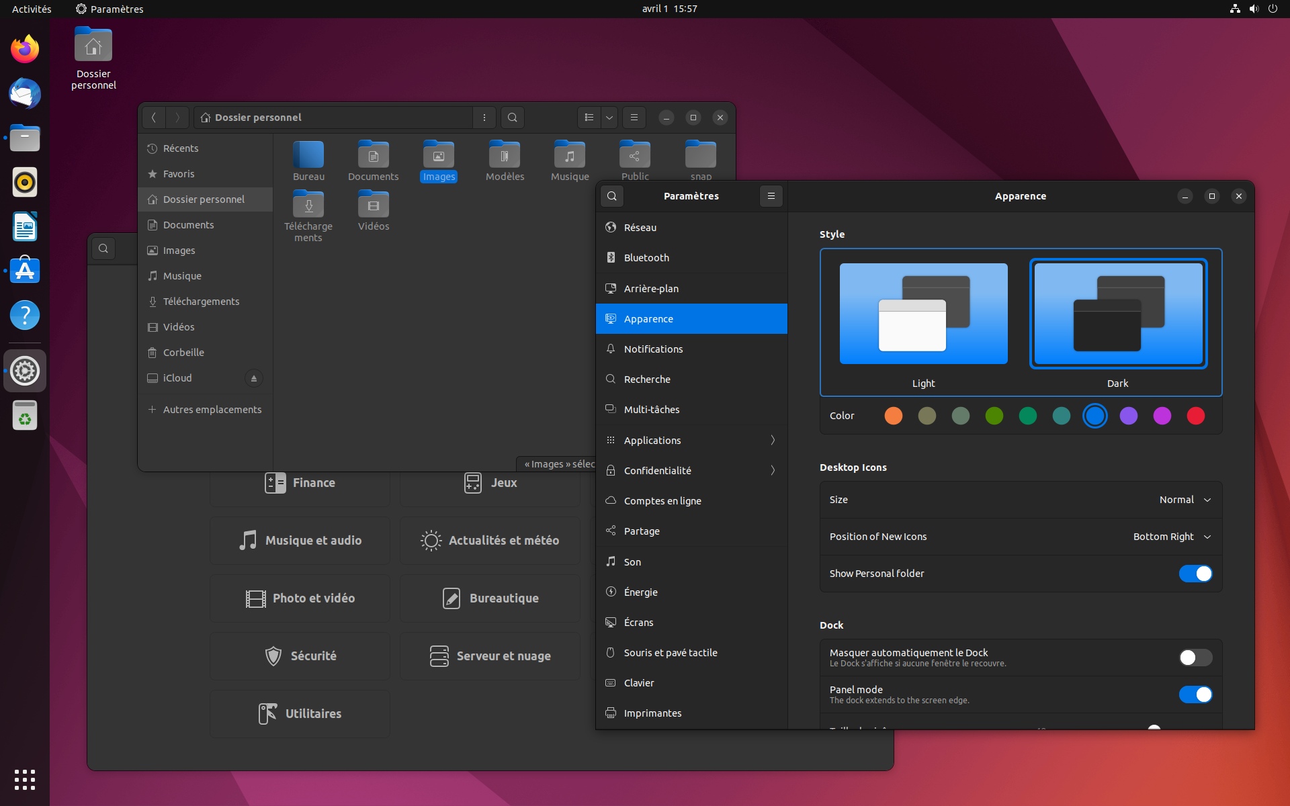Open the file manager three-dot menu
This screenshot has width=1290, height=806.
(x=484, y=118)
